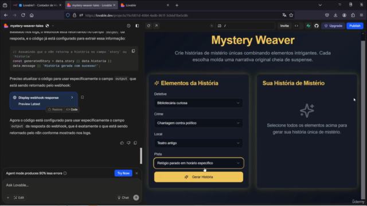367x206 pixels.
Task: Toggle Chat mode in the prompt box
Action: [x=123, y=197]
